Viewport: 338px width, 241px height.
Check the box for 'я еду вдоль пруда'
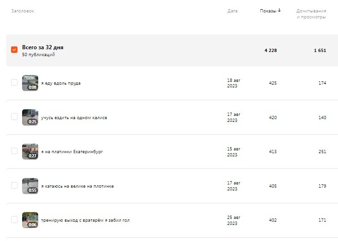click(x=14, y=82)
